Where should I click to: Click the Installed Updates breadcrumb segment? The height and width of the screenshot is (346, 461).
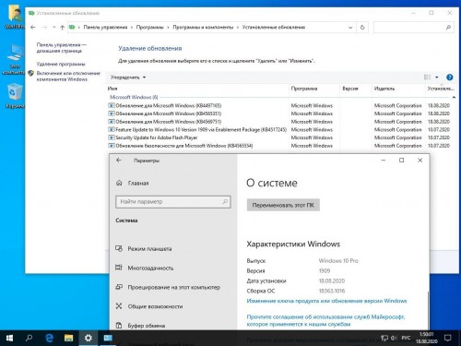coord(274,28)
